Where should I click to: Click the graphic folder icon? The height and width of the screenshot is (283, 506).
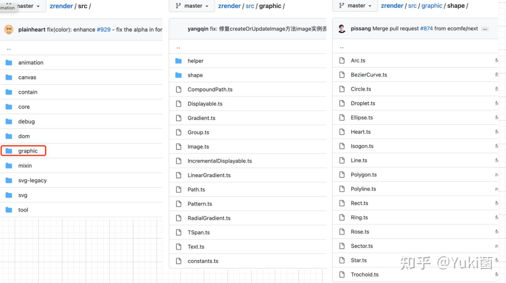[x=9, y=151]
